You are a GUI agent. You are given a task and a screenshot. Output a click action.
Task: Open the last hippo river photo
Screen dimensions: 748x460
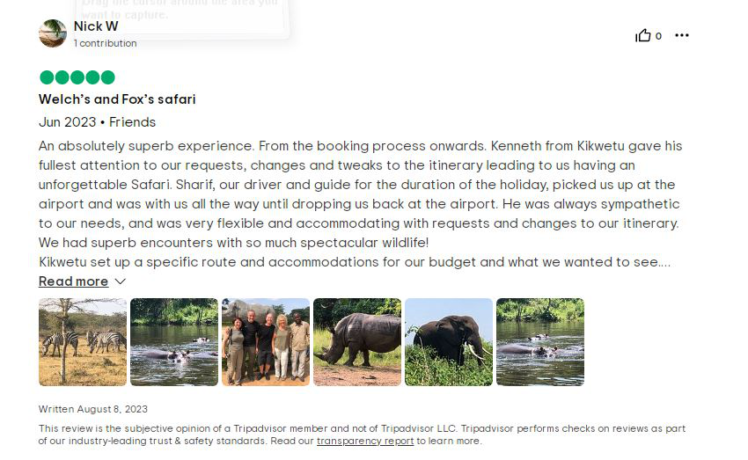(x=540, y=342)
